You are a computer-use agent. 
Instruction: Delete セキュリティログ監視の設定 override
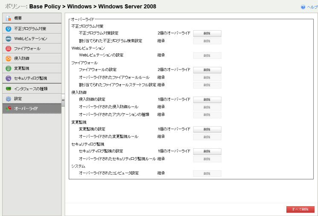[x=207, y=151]
